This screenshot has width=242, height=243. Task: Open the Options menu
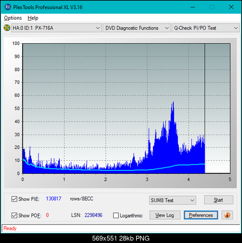[13, 18]
